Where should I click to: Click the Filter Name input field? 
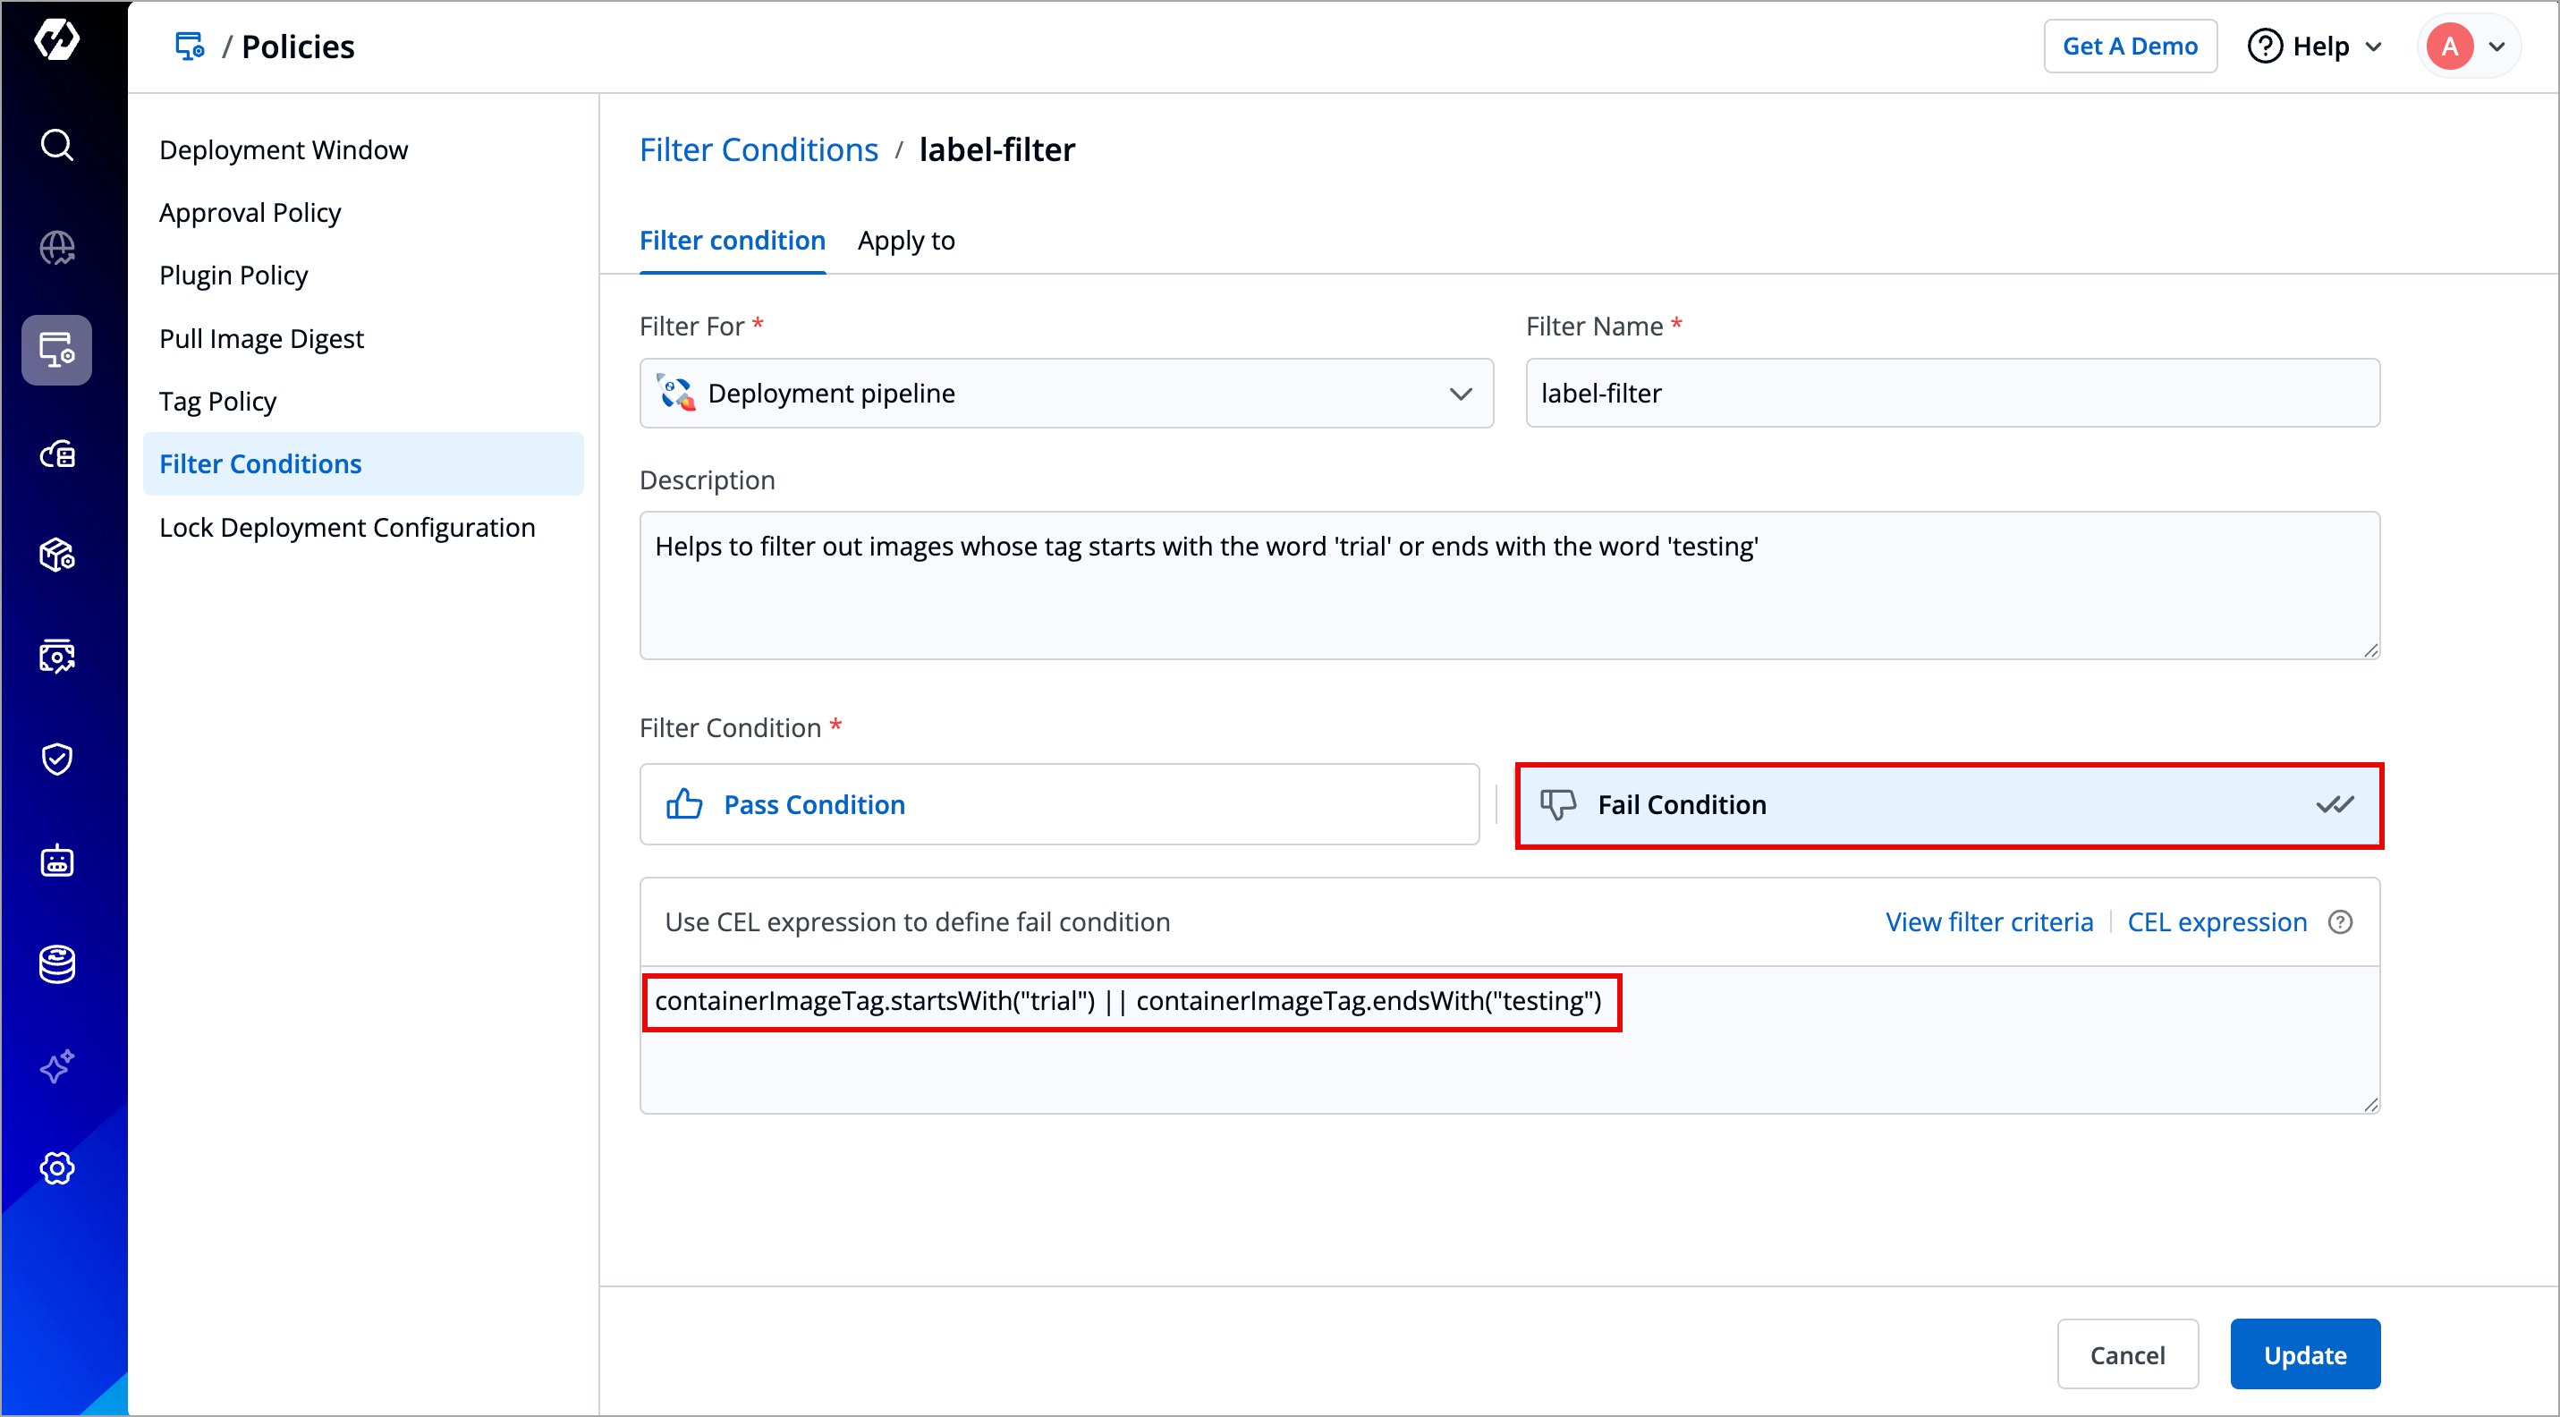pos(1951,394)
